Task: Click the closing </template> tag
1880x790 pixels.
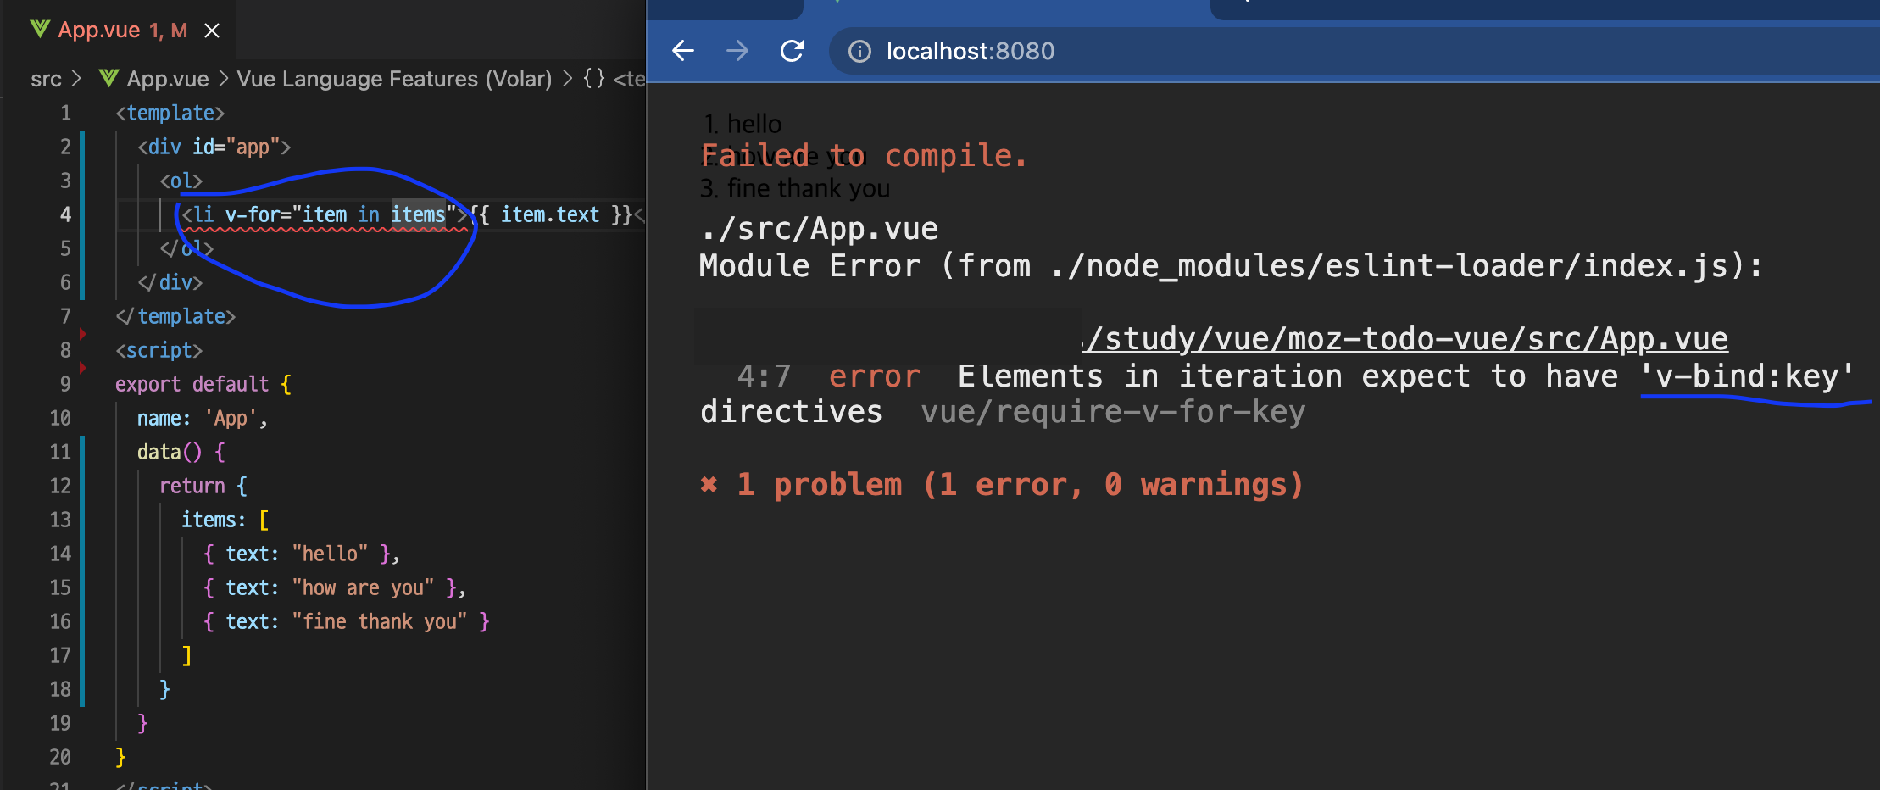Action: 175,316
